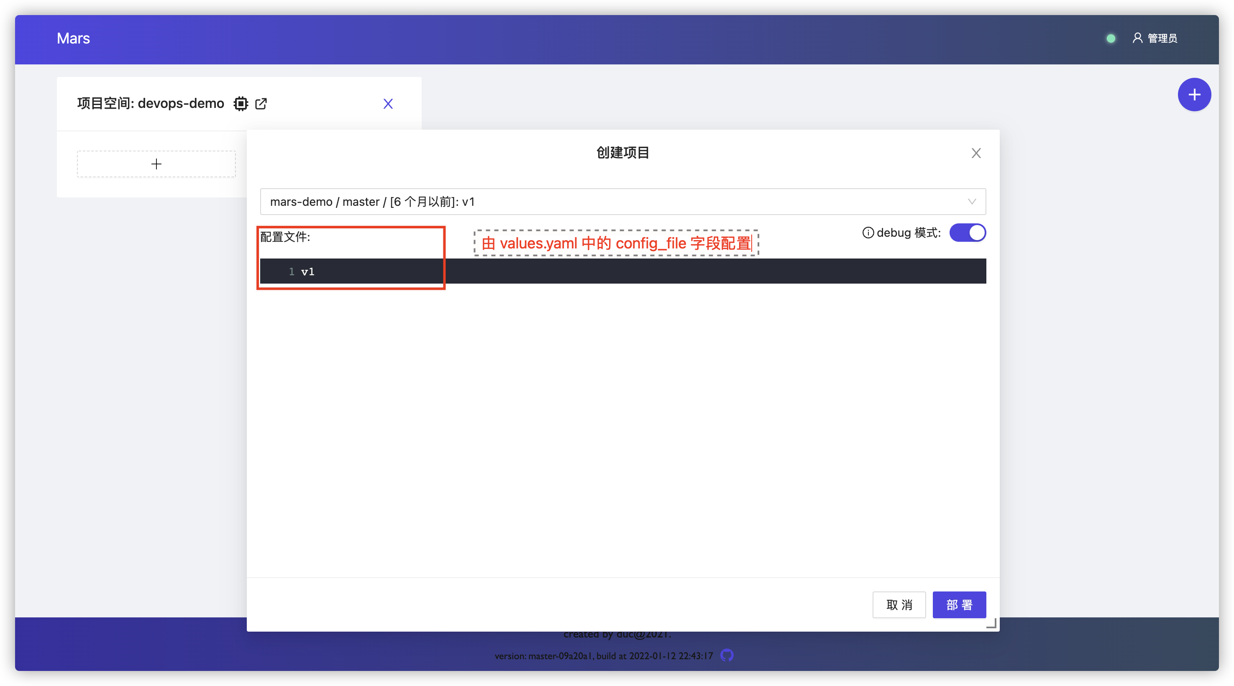The width and height of the screenshot is (1234, 686).
Task: Open the external link icon beside devops-demo
Action: [261, 103]
